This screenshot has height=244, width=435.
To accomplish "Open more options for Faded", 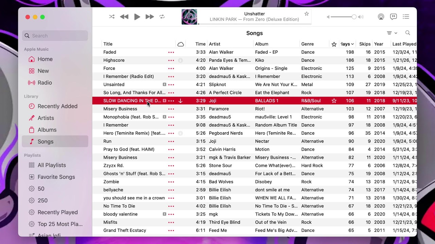I will tap(171, 52).
